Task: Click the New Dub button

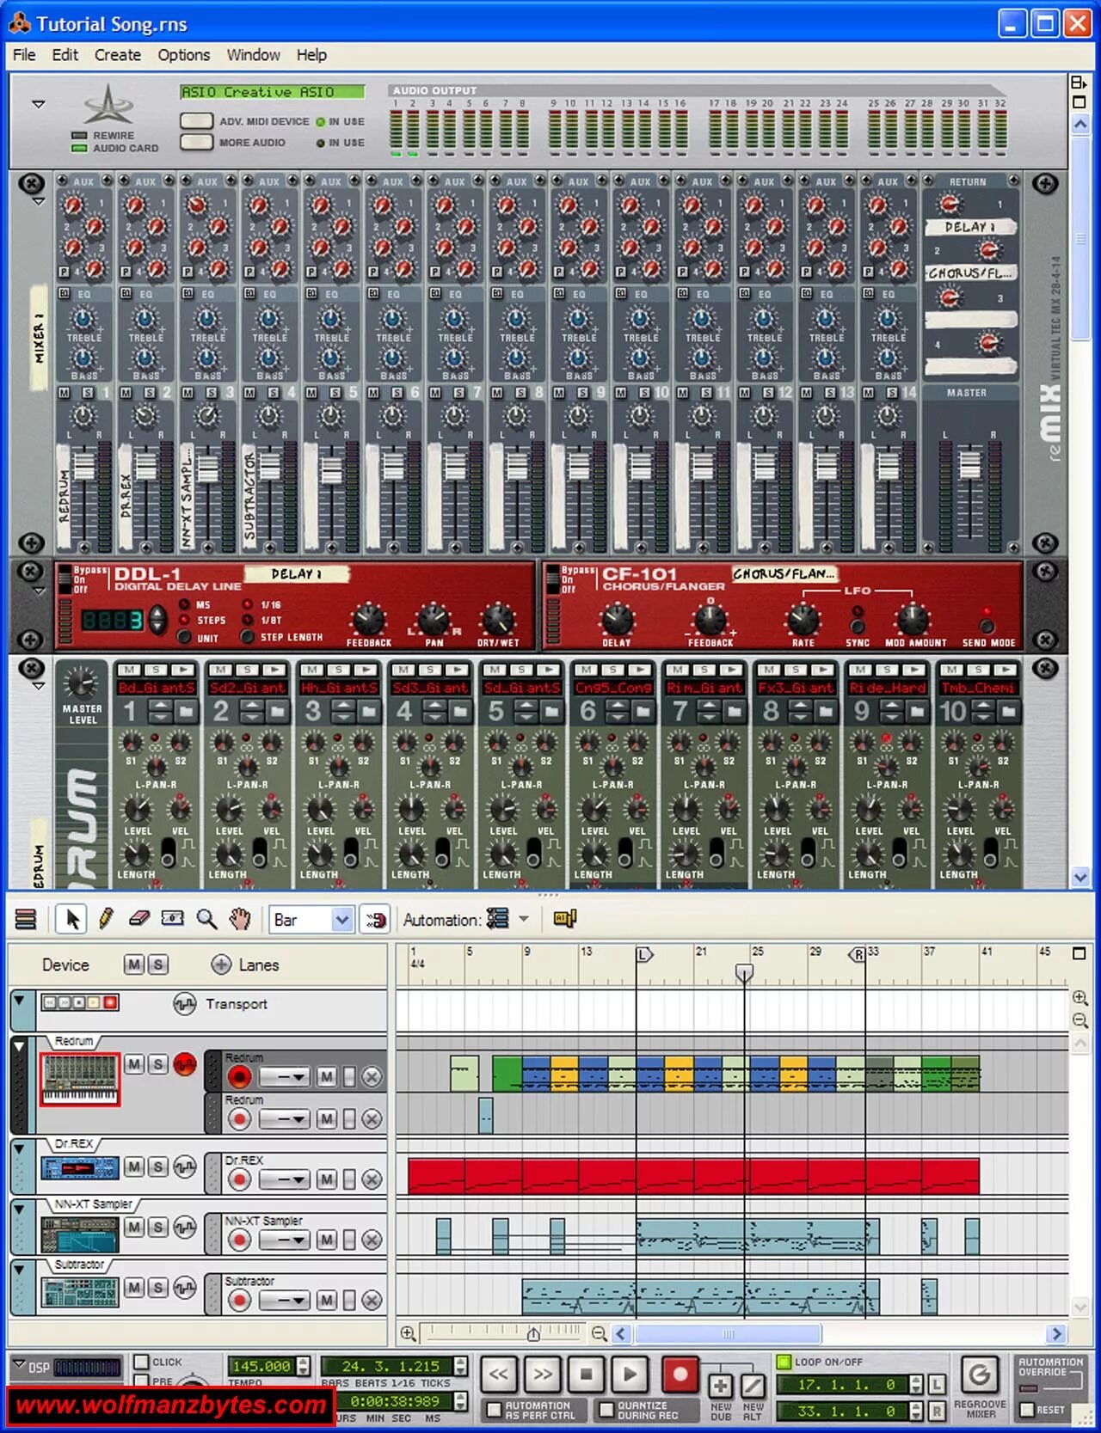Action: tap(721, 1385)
